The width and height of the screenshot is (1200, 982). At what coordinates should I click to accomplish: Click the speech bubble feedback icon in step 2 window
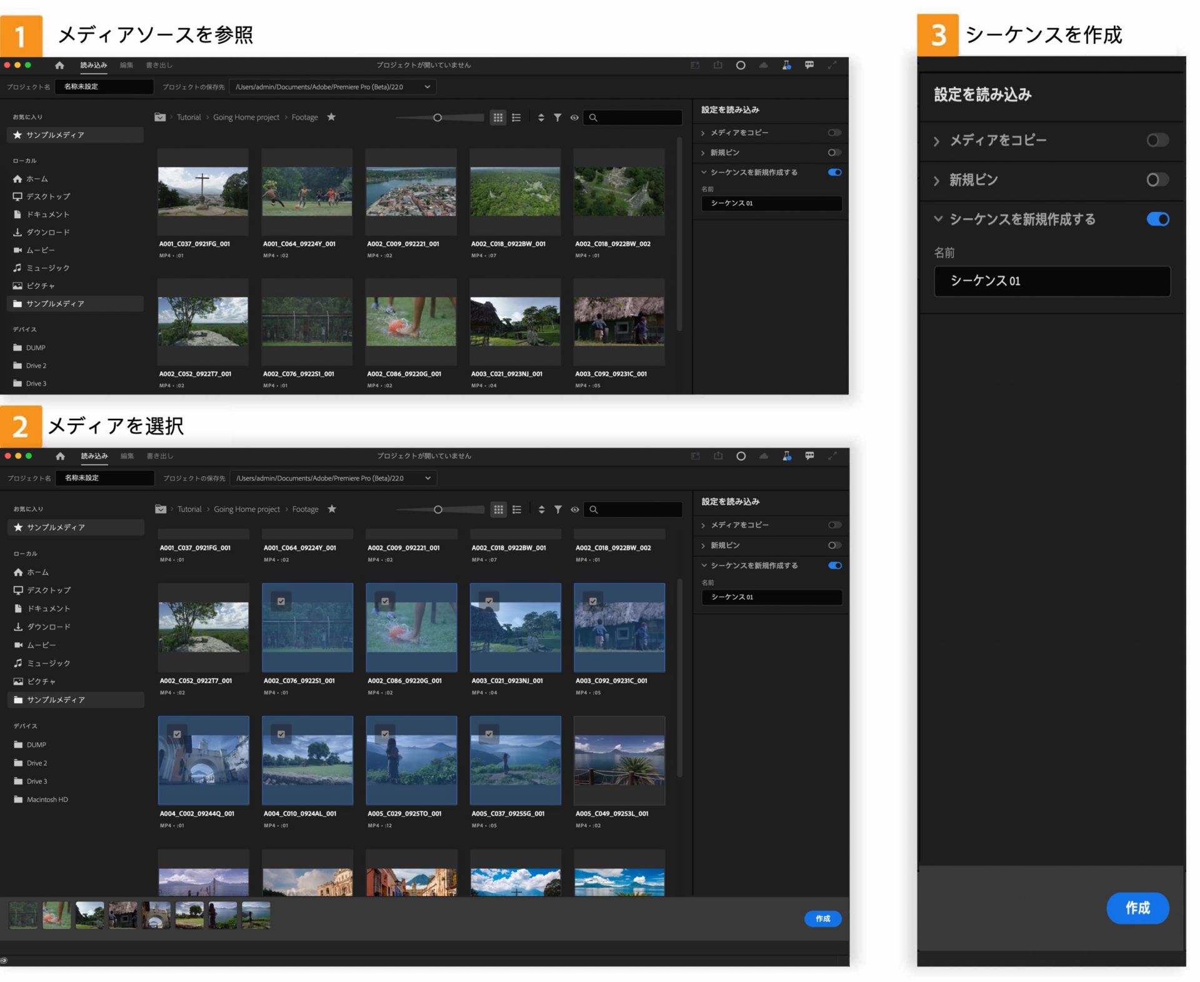pyautogui.click(x=809, y=456)
